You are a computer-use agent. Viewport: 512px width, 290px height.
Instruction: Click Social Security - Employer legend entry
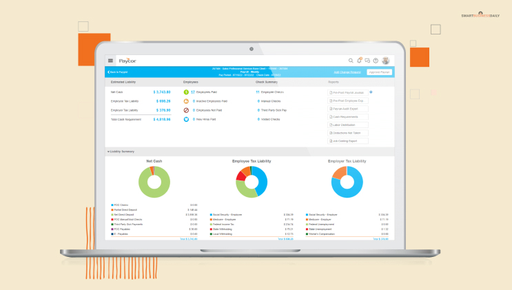(322, 215)
